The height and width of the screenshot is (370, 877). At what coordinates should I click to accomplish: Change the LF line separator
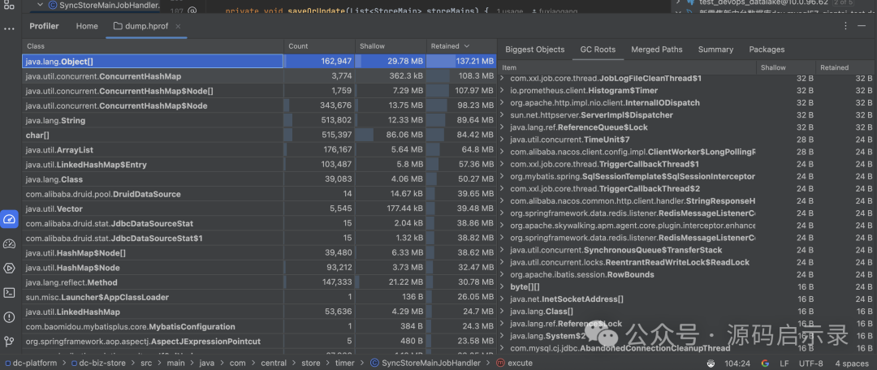tap(784, 364)
